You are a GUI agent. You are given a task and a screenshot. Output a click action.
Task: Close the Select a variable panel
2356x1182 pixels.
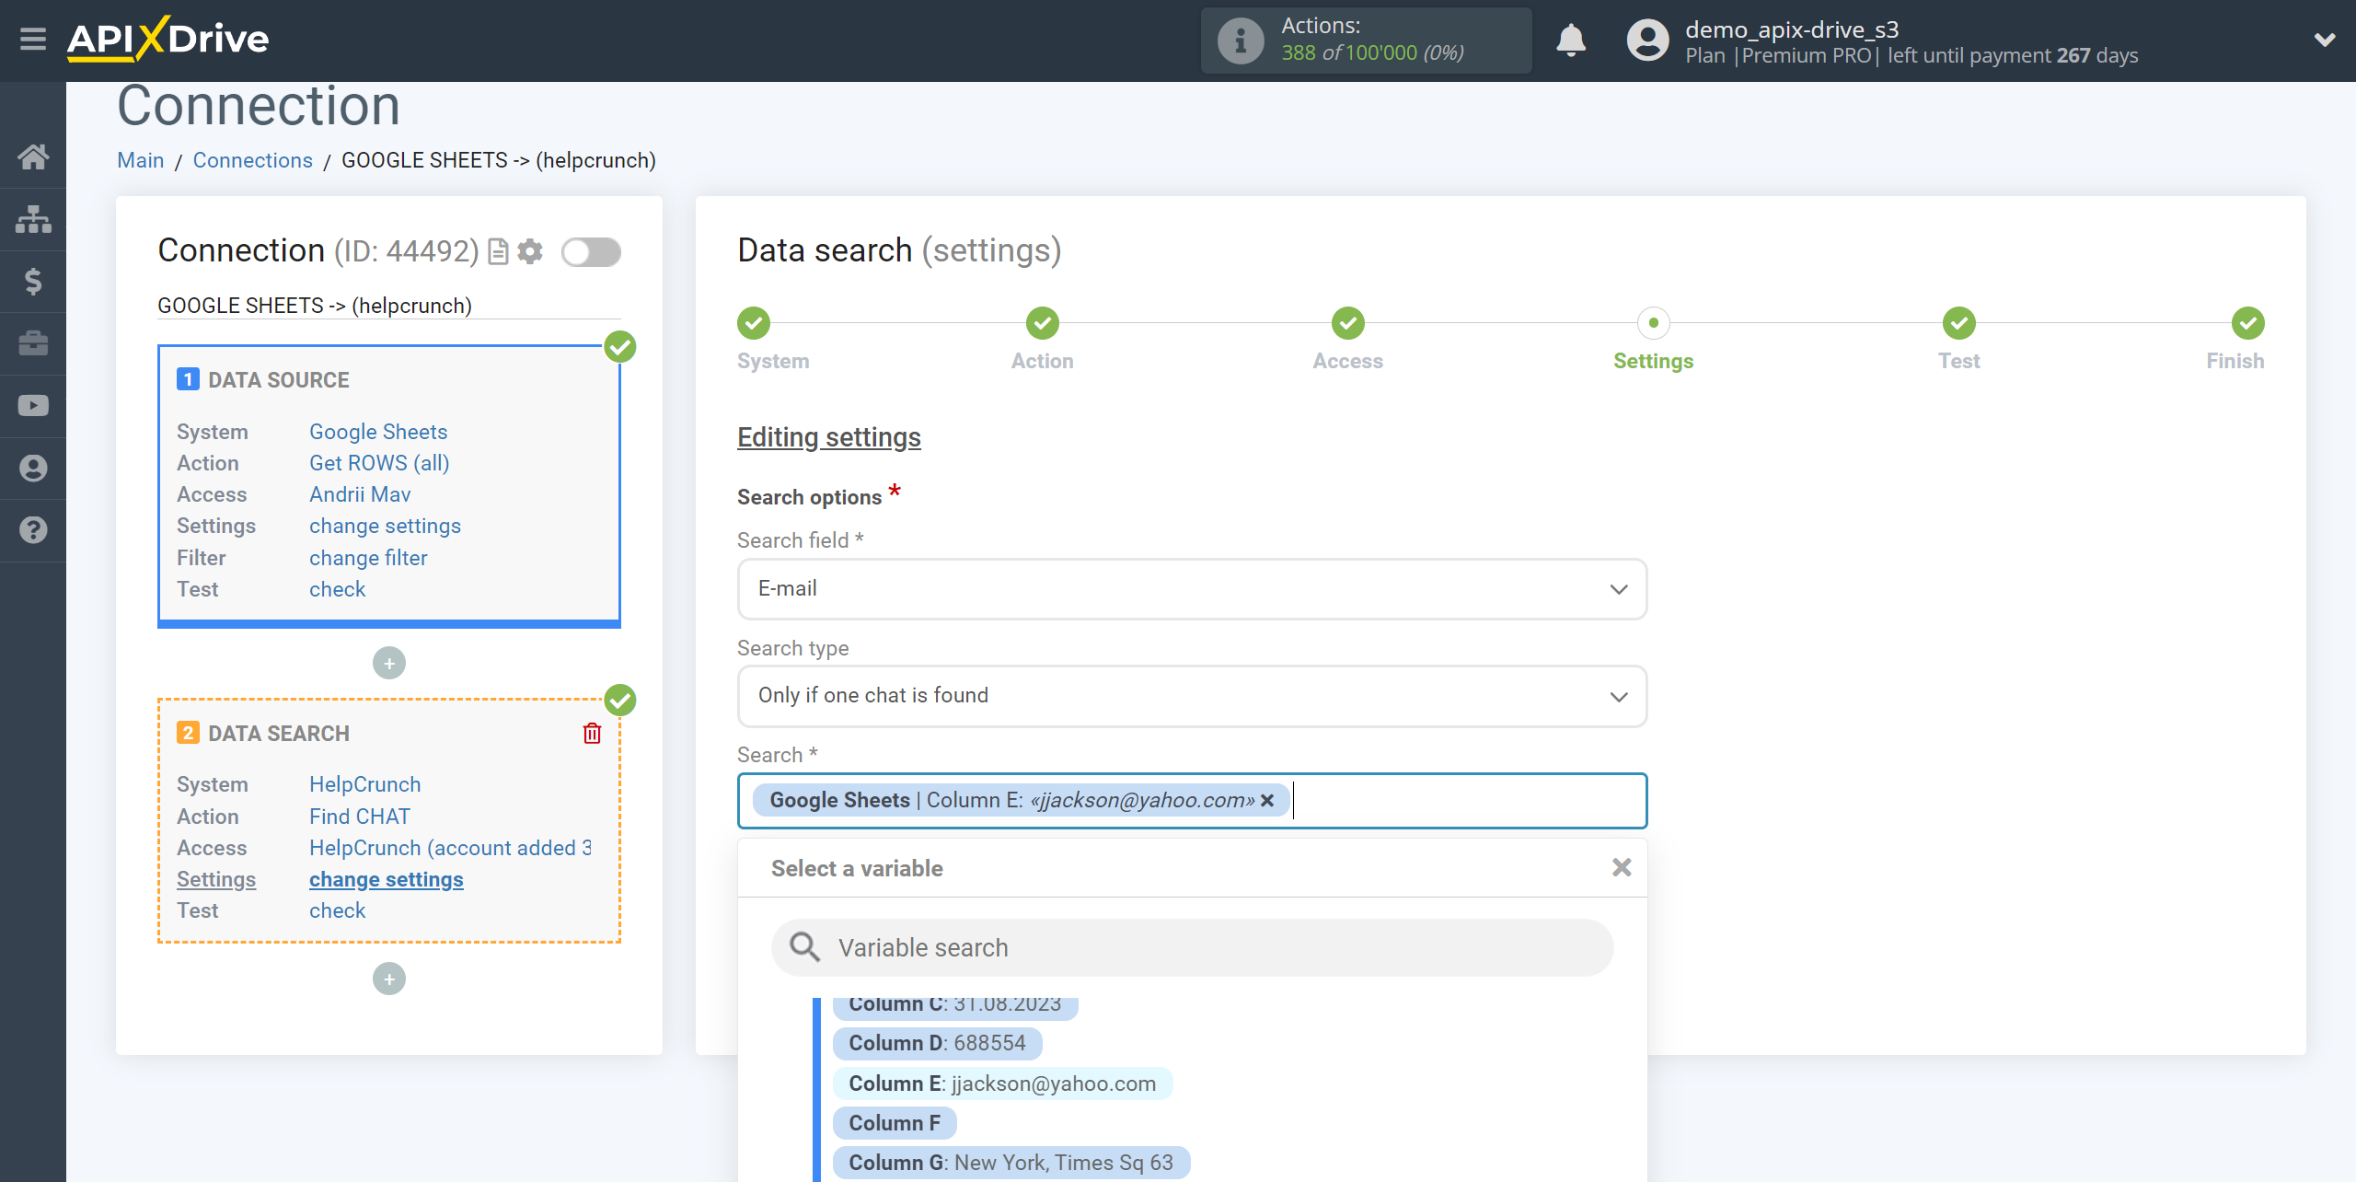pos(1622,867)
